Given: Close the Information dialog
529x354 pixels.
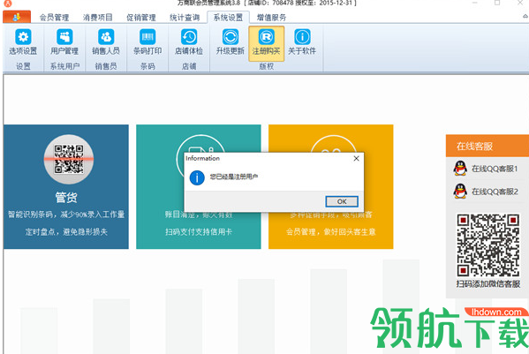Looking at the screenshot, I should pyautogui.click(x=356, y=158).
